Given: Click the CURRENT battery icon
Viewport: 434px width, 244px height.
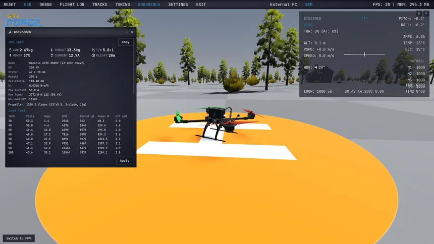Looking at the screenshot, I should [x=51, y=55].
